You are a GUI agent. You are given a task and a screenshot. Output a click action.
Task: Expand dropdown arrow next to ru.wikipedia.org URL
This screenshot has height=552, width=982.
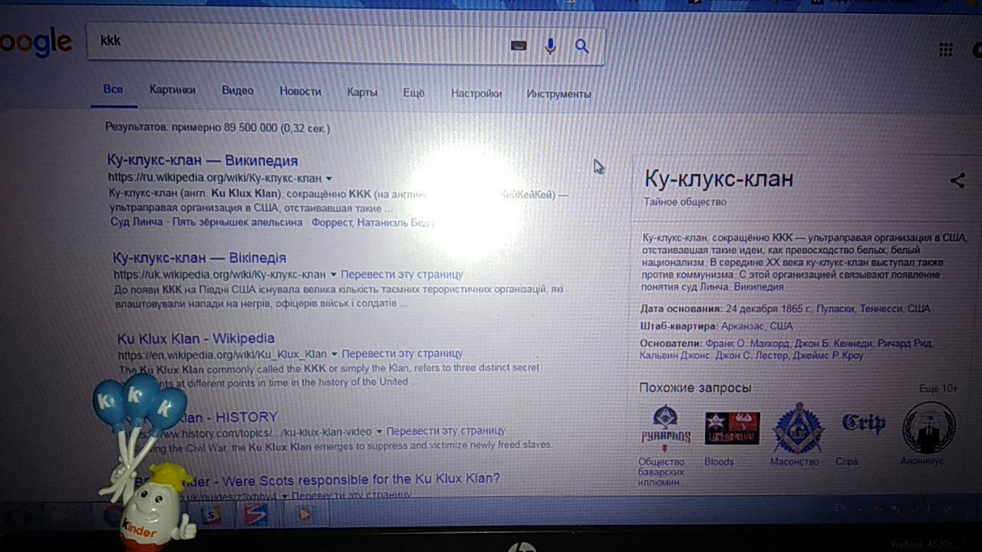(x=329, y=179)
